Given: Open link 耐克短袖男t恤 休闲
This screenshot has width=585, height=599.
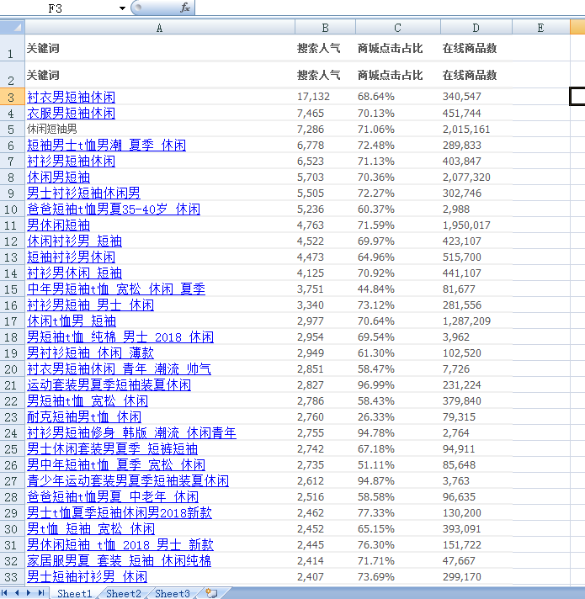Looking at the screenshot, I should click(x=84, y=417).
